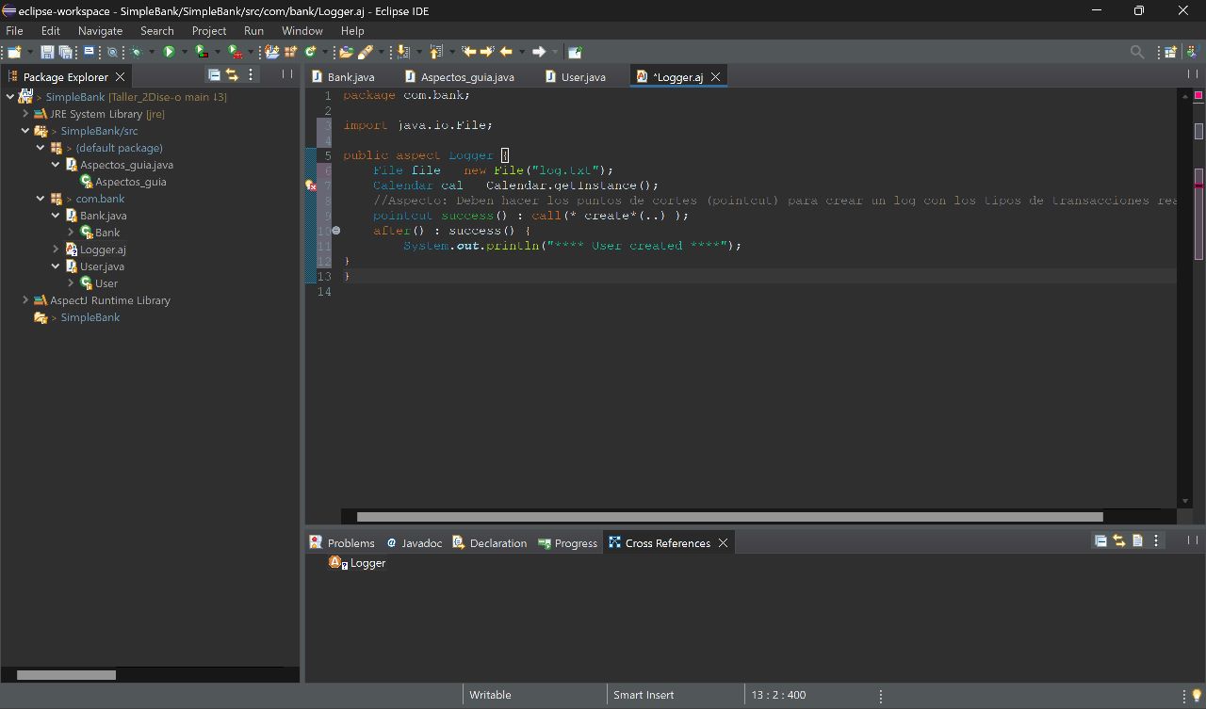
Task: Expand the AspectJ Runtime Library node
Action: coord(24,299)
